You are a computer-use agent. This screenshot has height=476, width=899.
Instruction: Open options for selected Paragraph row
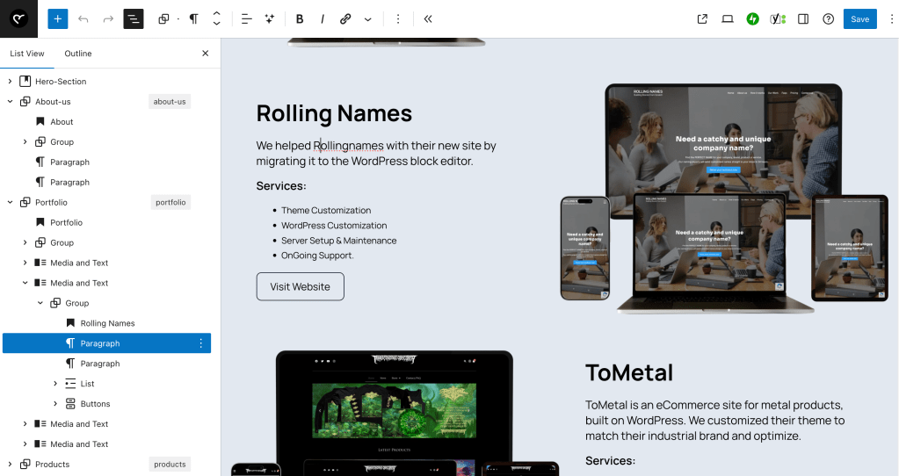pyautogui.click(x=200, y=343)
